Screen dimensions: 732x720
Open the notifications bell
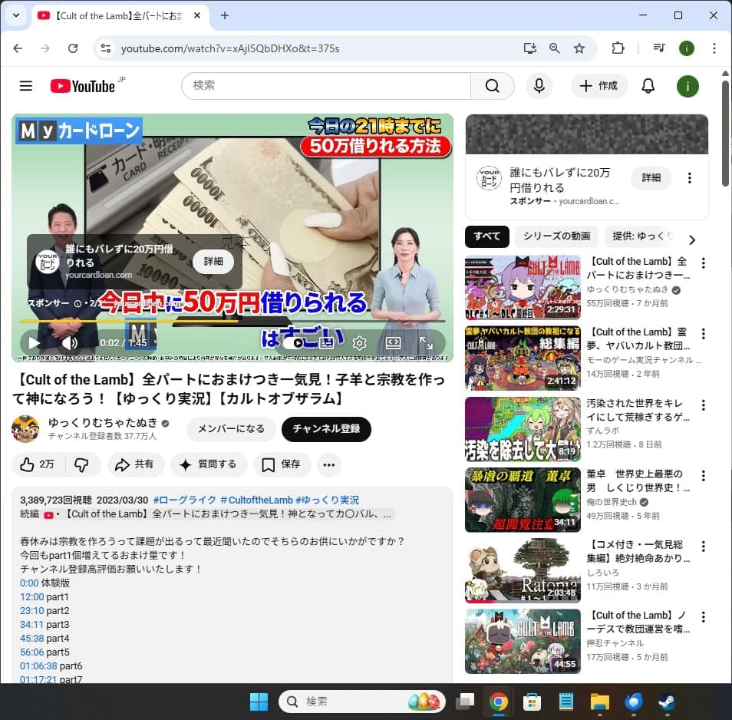(x=648, y=86)
